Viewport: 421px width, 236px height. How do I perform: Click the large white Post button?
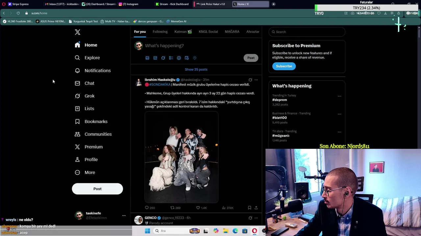pyautogui.click(x=97, y=189)
